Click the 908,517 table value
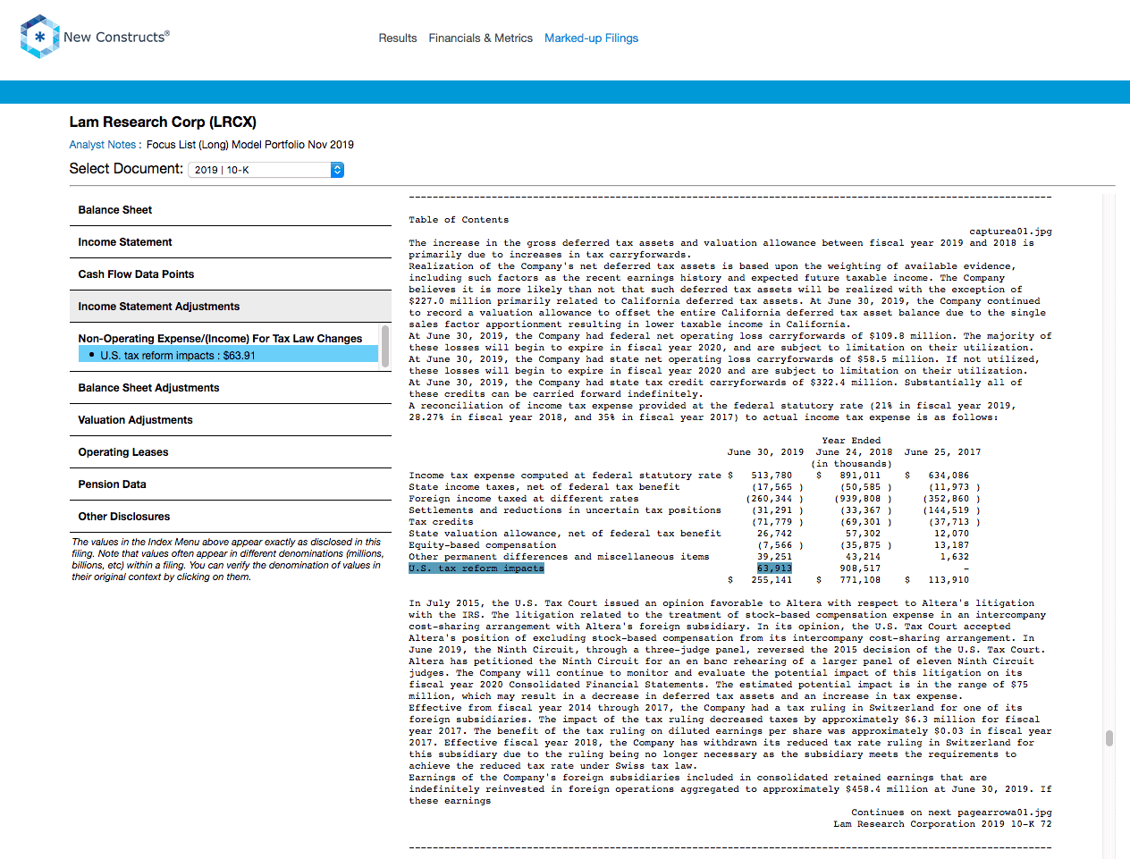 (x=860, y=568)
